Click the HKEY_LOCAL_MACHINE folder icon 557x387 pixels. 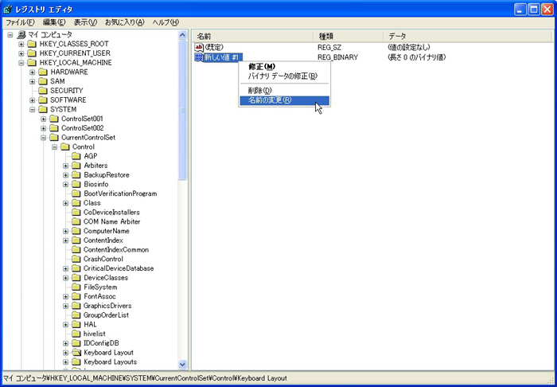(32, 63)
